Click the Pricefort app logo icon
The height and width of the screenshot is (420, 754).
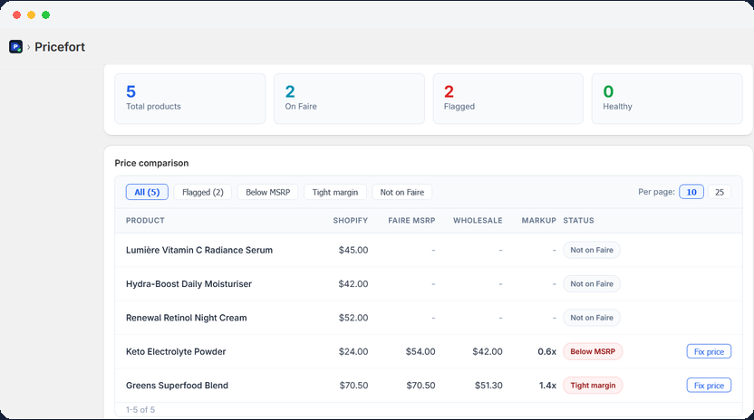pos(16,46)
